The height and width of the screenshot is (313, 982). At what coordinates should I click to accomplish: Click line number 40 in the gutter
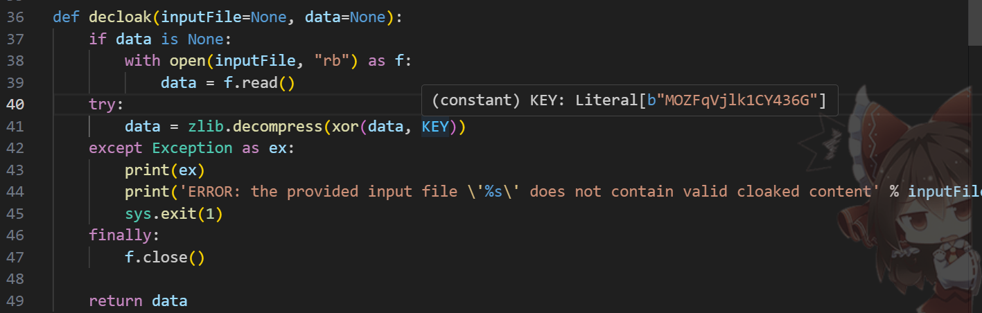click(x=15, y=105)
